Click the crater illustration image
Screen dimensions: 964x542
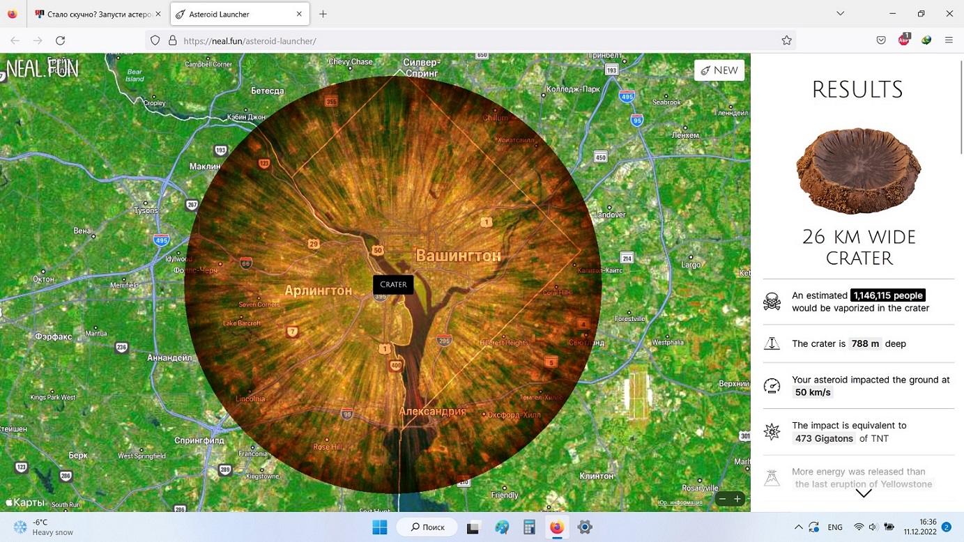pos(859,171)
